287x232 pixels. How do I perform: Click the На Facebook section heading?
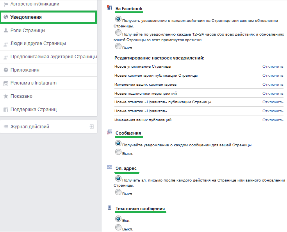pyautogui.click(x=129, y=9)
